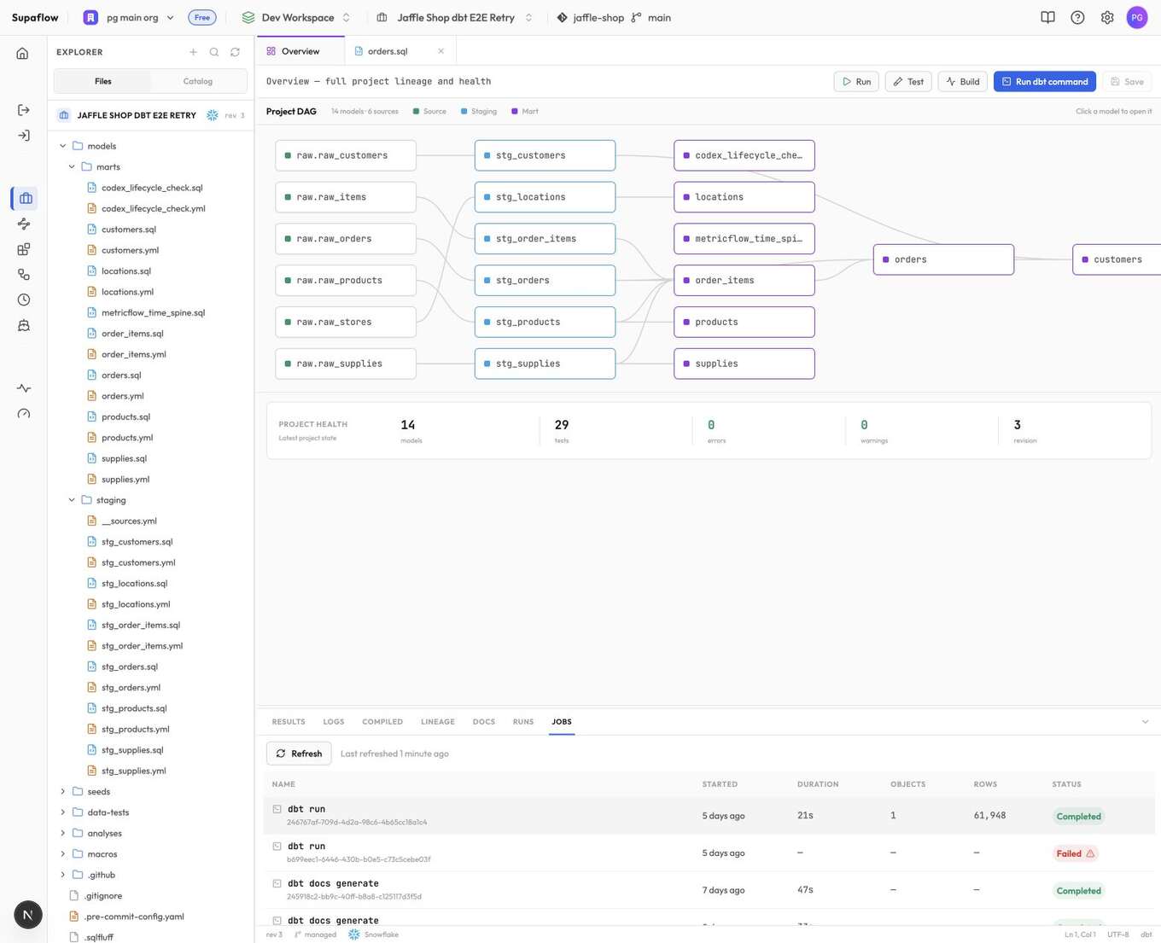1161x943 pixels.
Task: Click the Free plan badge
Action: coord(202,17)
